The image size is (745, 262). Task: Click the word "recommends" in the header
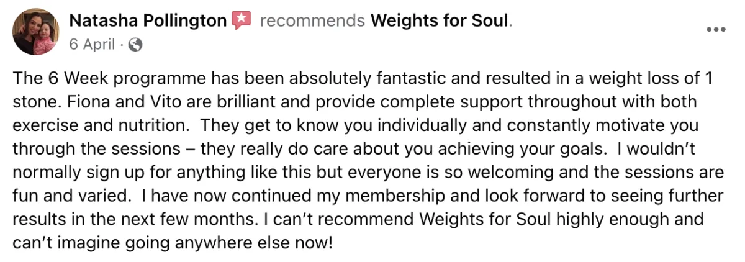[x=312, y=21]
